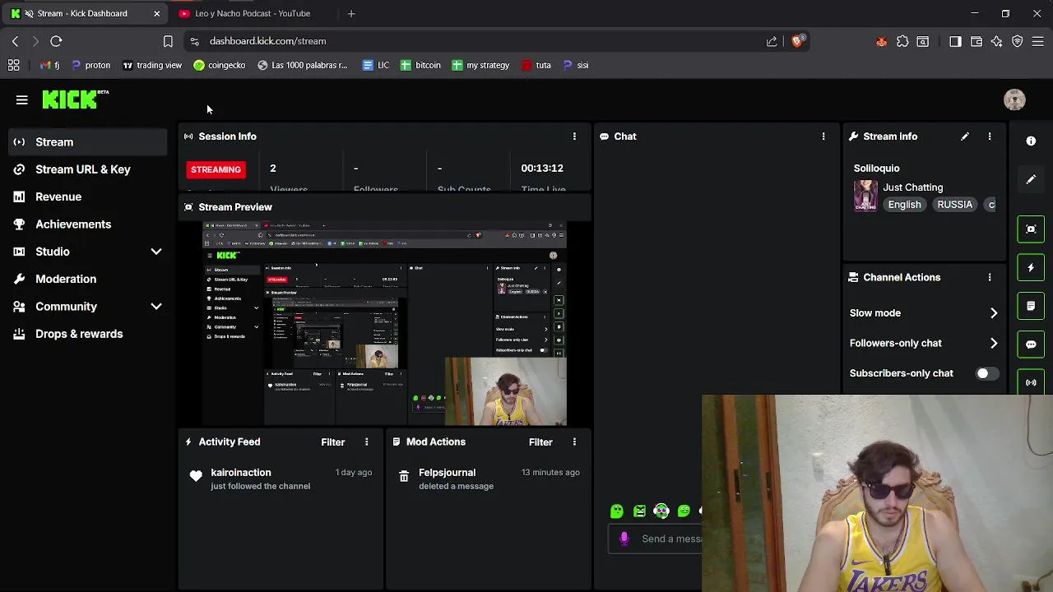
Task: Open the hamburger menu beside Kick logo
Action: point(22,100)
